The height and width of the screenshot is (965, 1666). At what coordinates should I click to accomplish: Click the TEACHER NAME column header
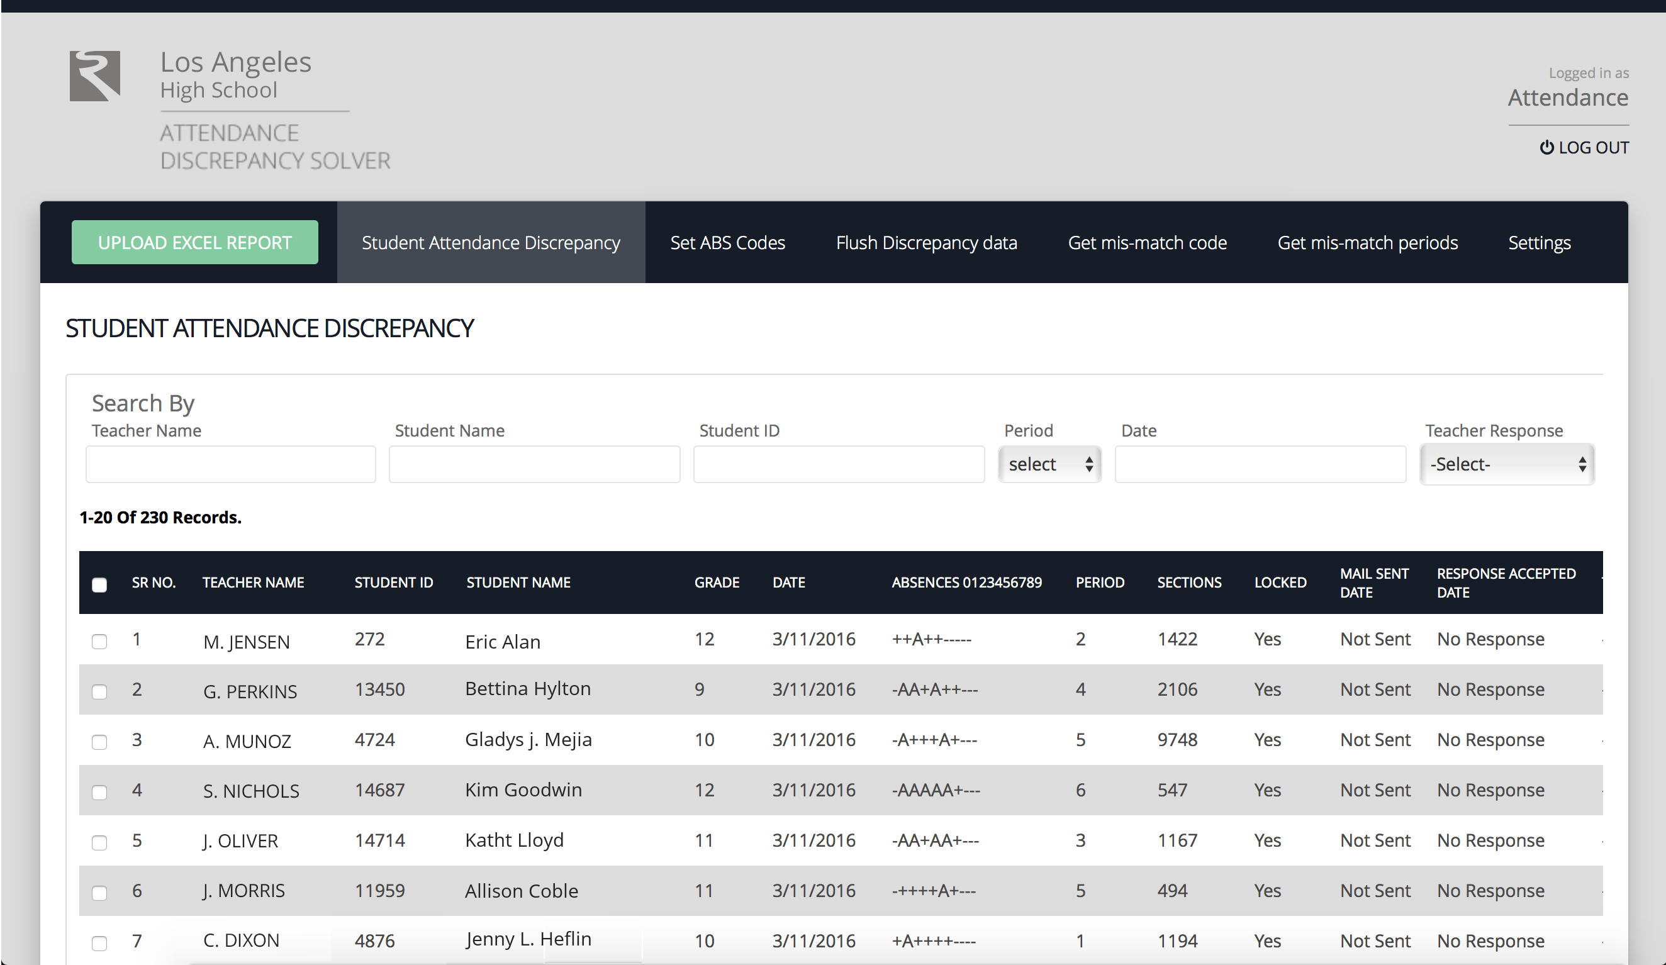tap(253, 583)
